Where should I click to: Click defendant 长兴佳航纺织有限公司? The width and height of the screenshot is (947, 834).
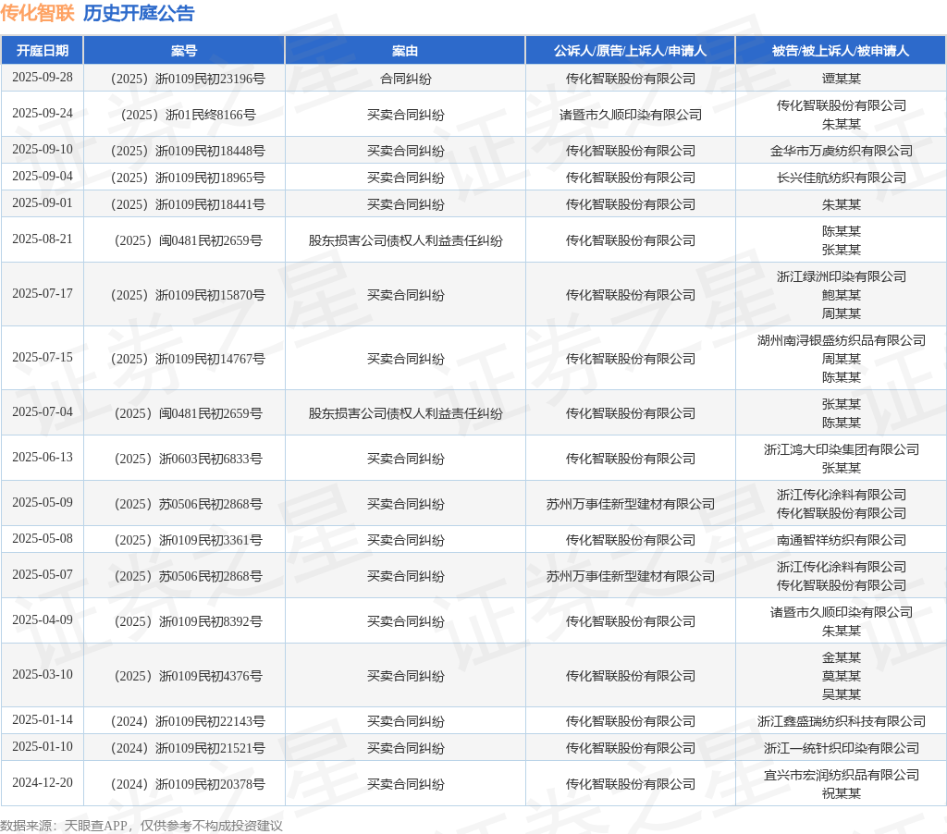(841, 178)
